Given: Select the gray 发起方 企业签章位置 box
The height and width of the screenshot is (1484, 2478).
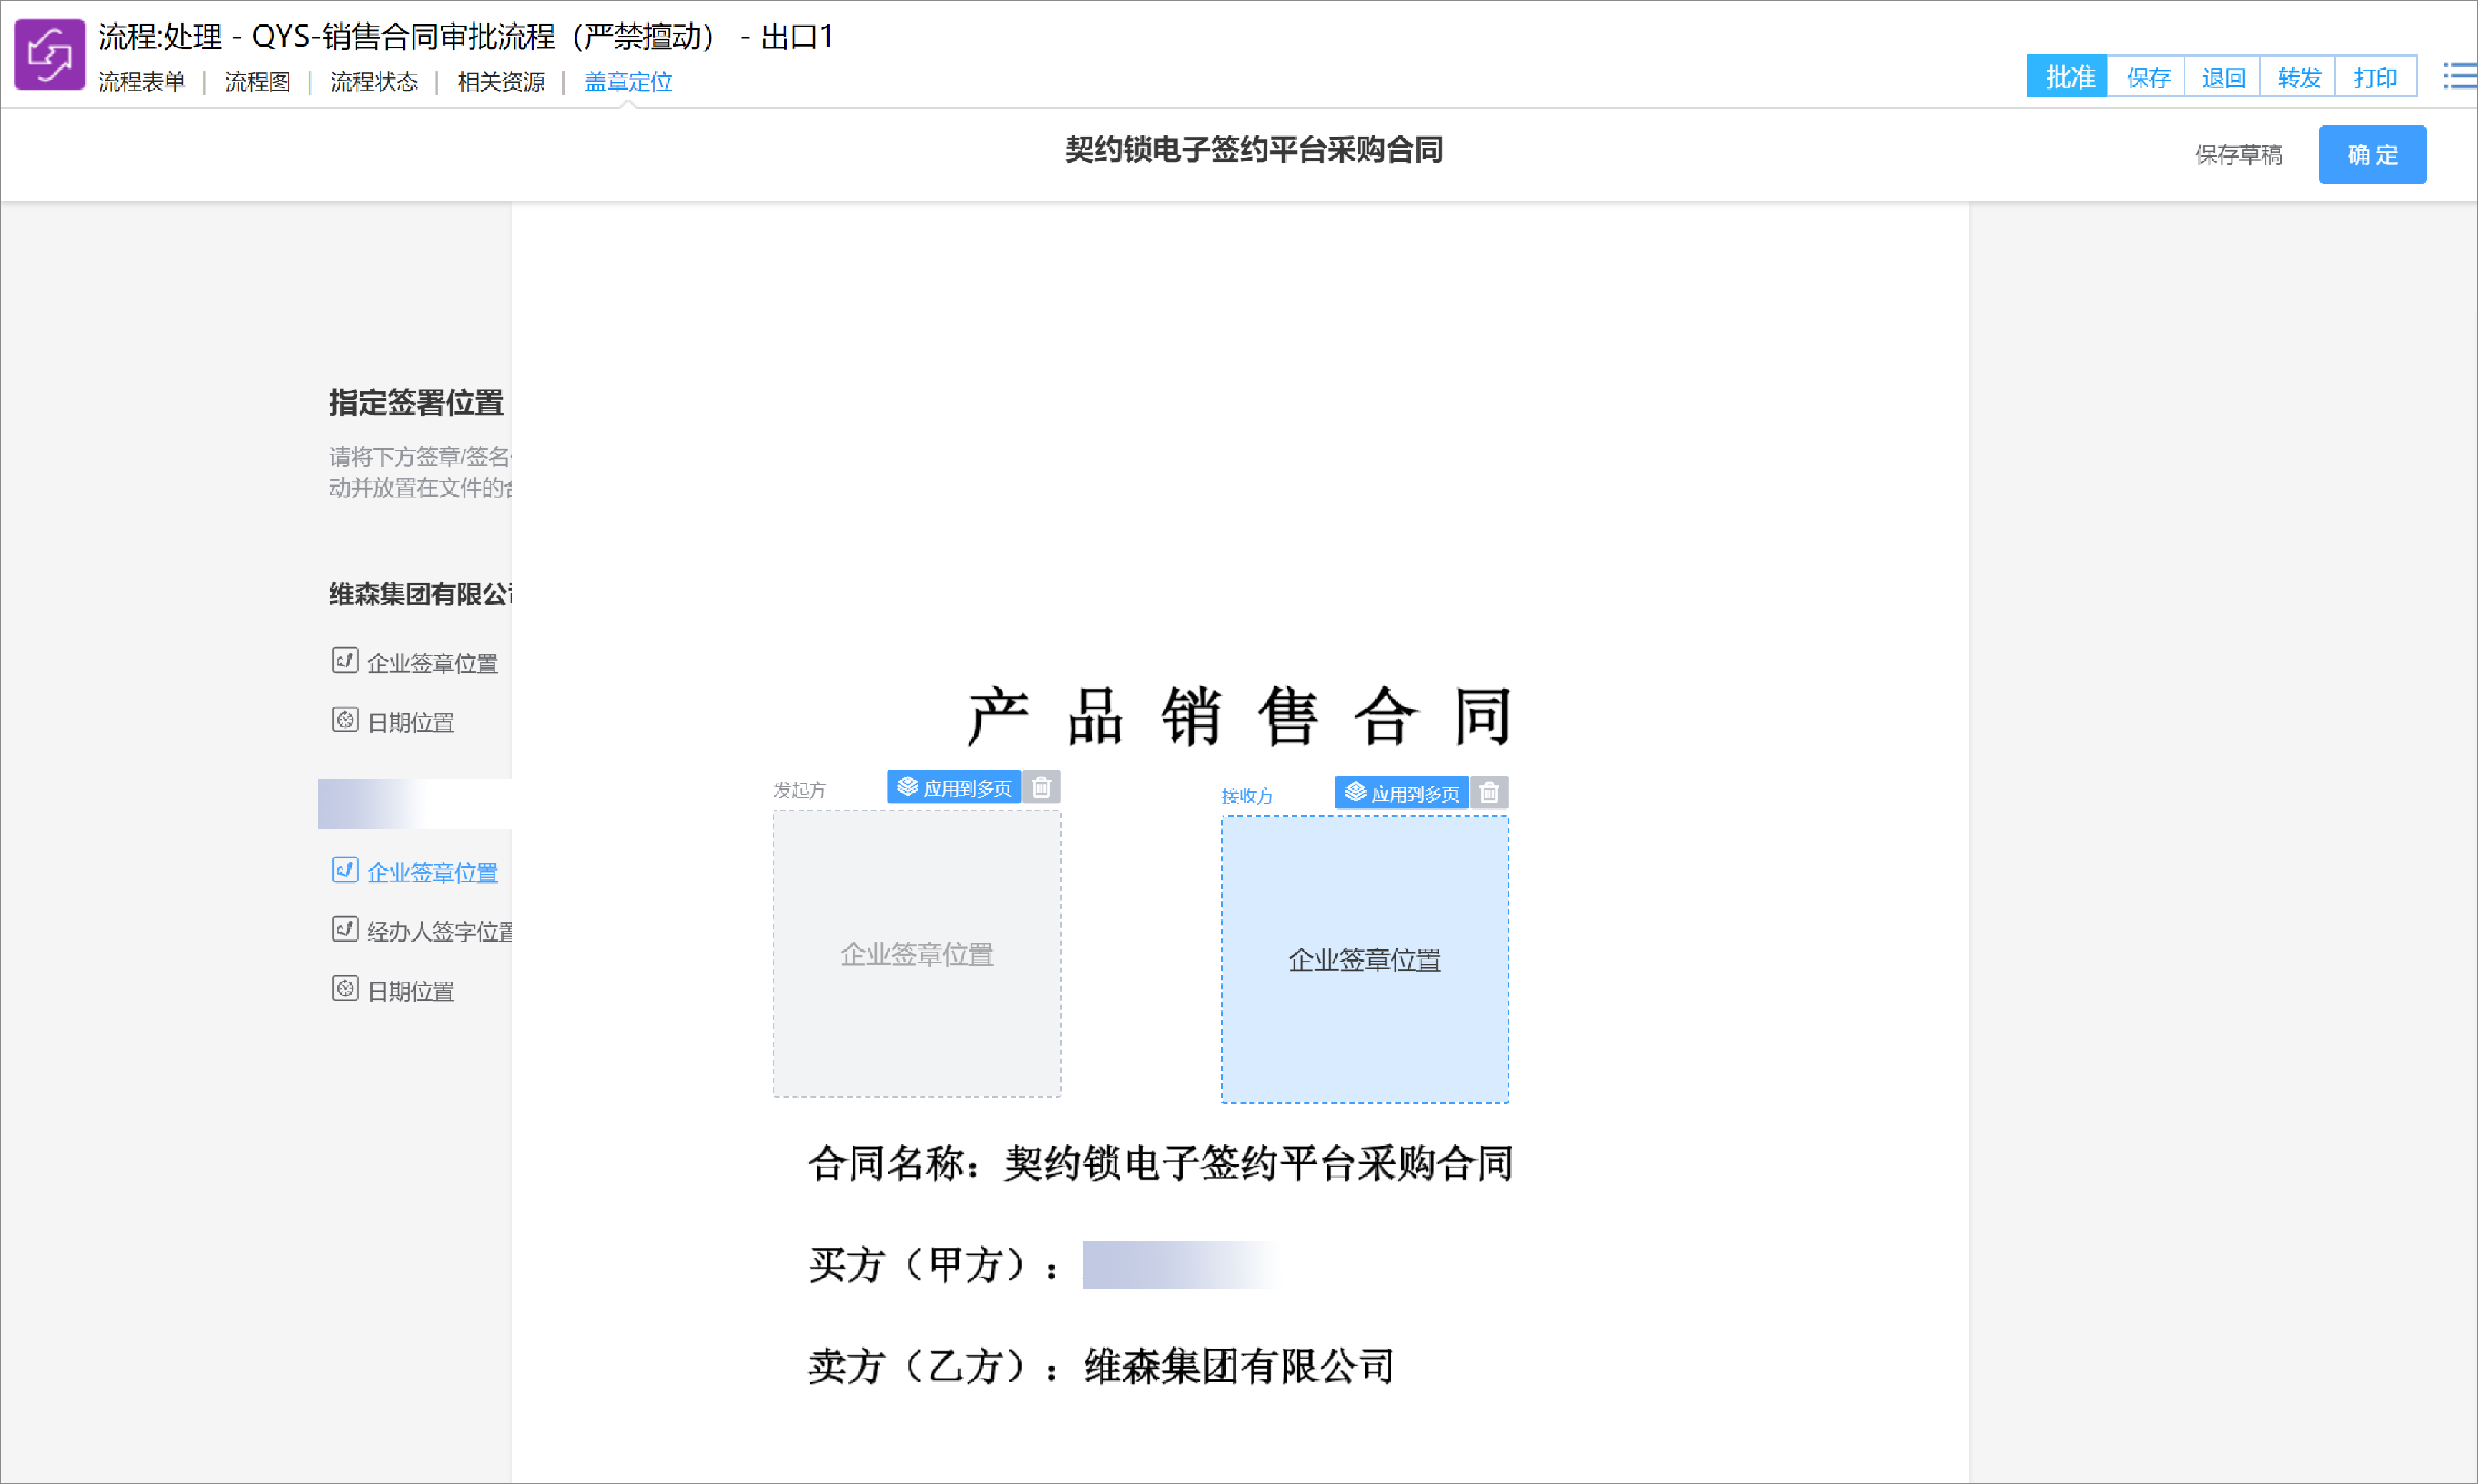Looking at the screenshot, I should (x=917, y=954).
